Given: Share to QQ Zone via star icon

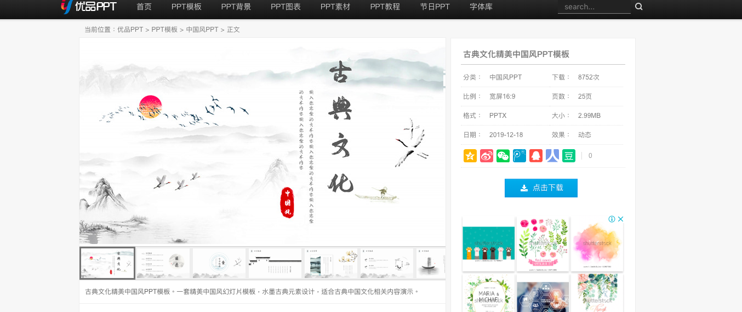Looking at the screenshot, I should coord(470,156).
